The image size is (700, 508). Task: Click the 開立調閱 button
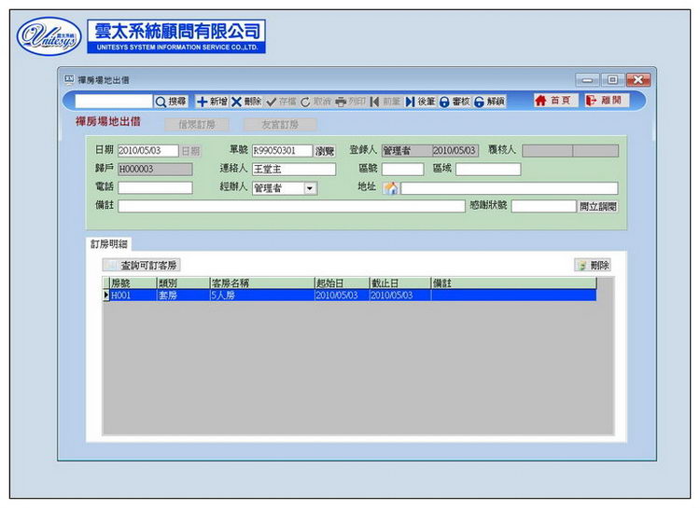(598, 206)
